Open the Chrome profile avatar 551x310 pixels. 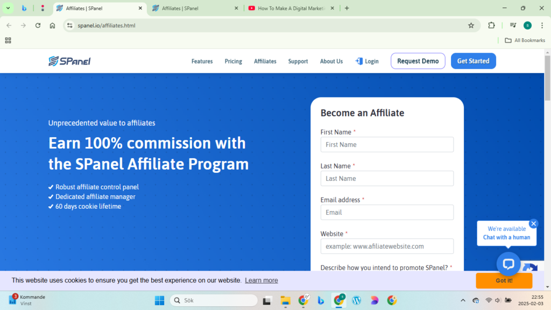pos(527,25)
